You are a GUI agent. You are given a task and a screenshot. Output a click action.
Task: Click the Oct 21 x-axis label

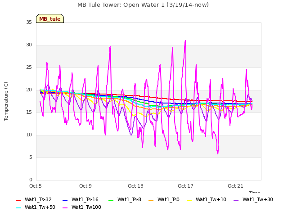(x=235, y=186)
